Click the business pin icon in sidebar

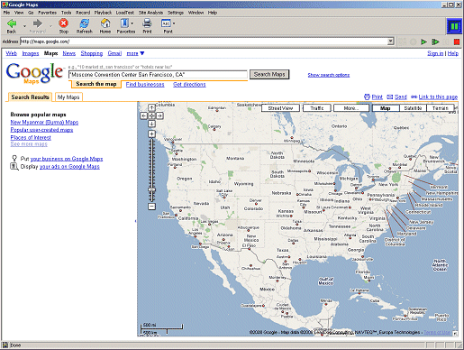point(14,159)
